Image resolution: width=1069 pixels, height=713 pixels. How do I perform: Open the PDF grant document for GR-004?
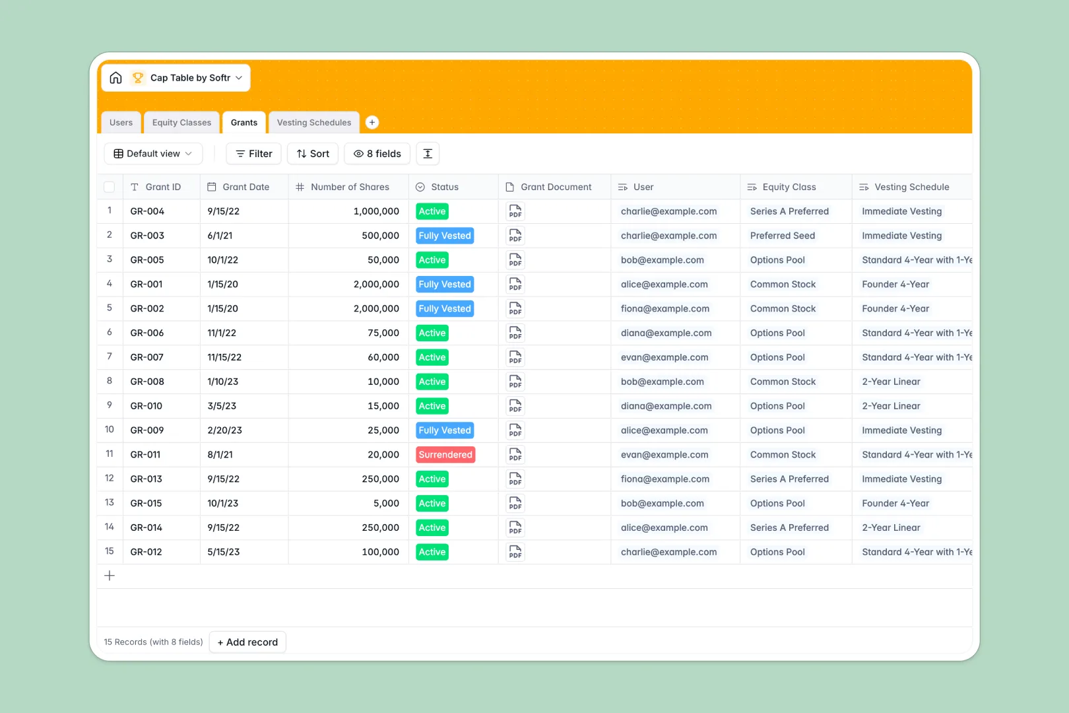[515, 211]
